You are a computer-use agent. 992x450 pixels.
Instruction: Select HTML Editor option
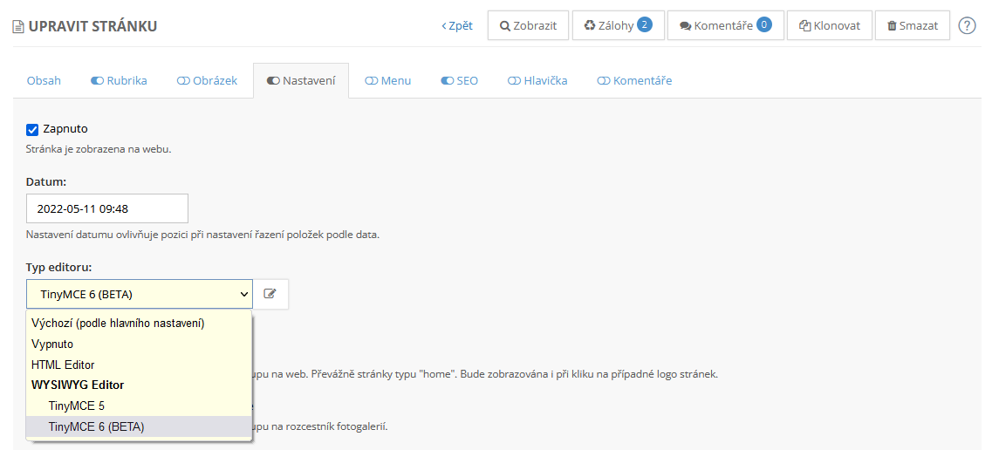pyautogui.click(x=63, y=365)
